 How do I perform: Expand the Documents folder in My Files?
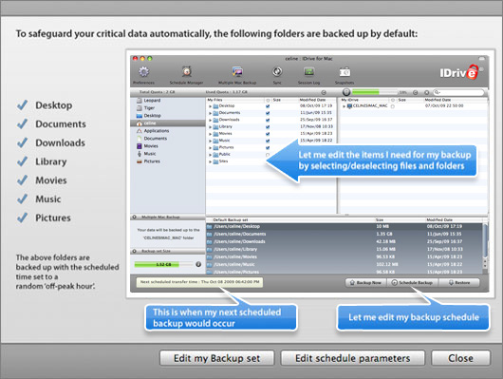coord(210,113)
